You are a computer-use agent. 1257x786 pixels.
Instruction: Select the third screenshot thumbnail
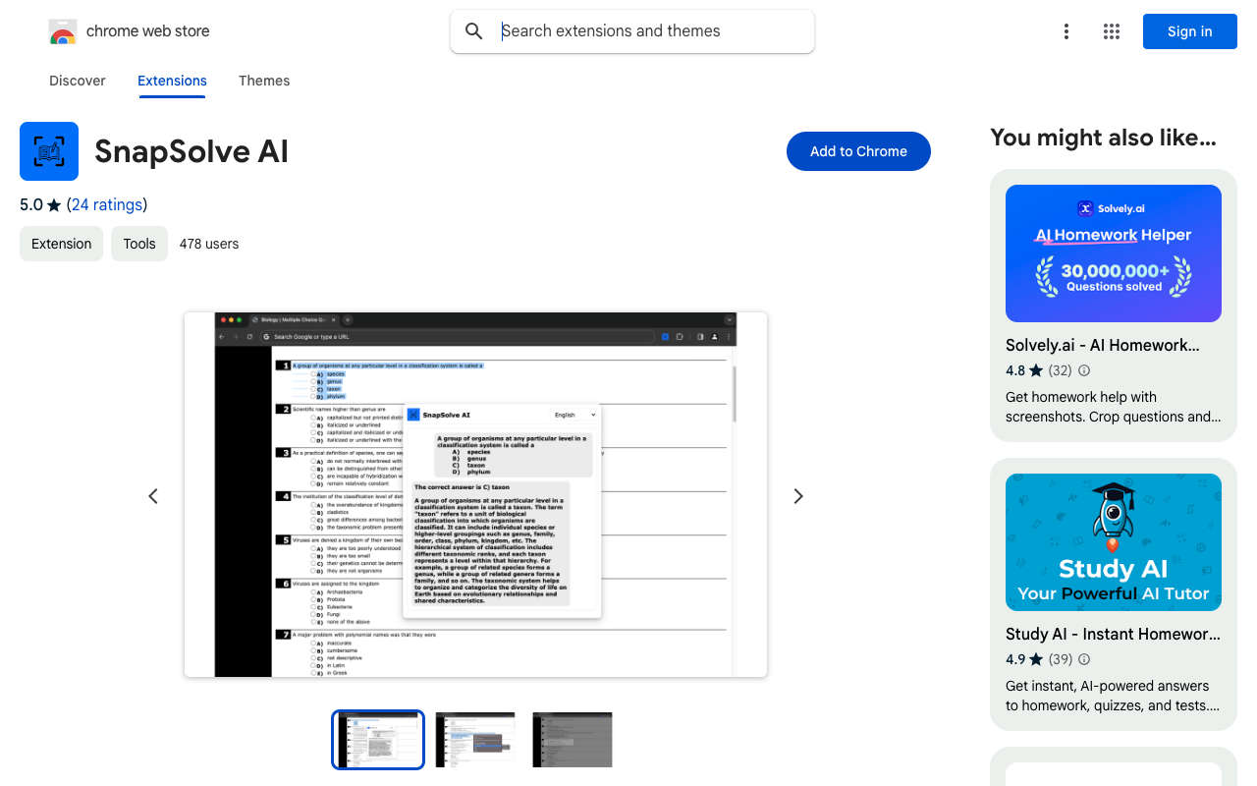coord(573,740)
